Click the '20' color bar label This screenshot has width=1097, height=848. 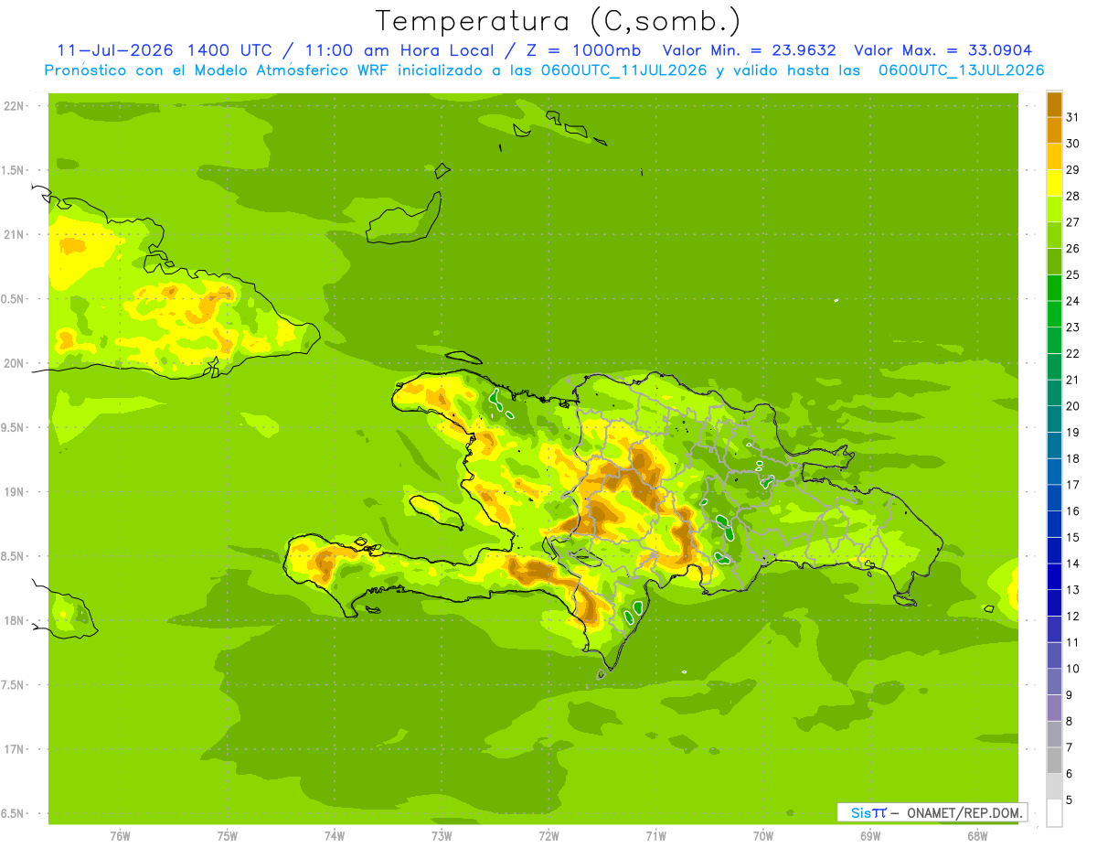pyautogui.click(x=1073, y=406)
